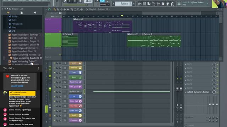This screenshot has height=127, width=227.
Task: Open the Playlist options menu arrow
Action: pos(46,10)
